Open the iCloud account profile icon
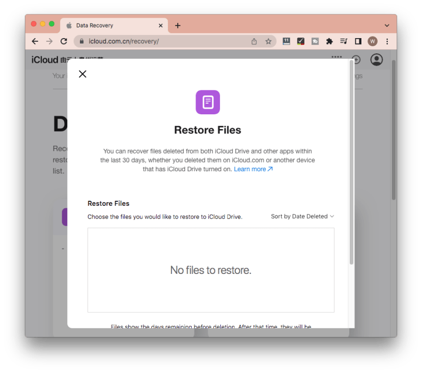The width and height of the screenshot is (422, 373). click(376, 60)
